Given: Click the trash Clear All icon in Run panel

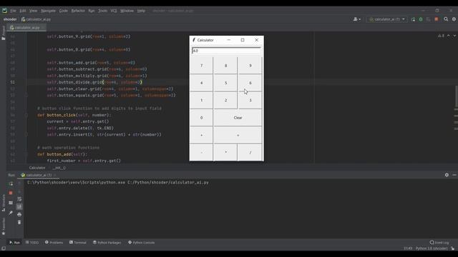Looking at the screenshot, I should tap(19, 222).
